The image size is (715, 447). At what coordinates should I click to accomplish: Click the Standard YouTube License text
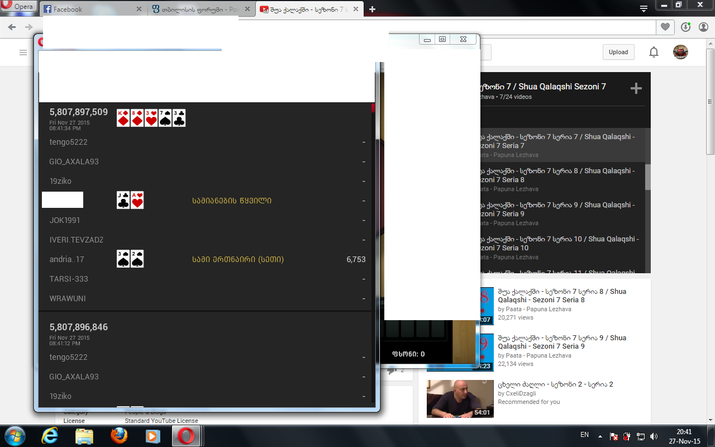[161, 421]
